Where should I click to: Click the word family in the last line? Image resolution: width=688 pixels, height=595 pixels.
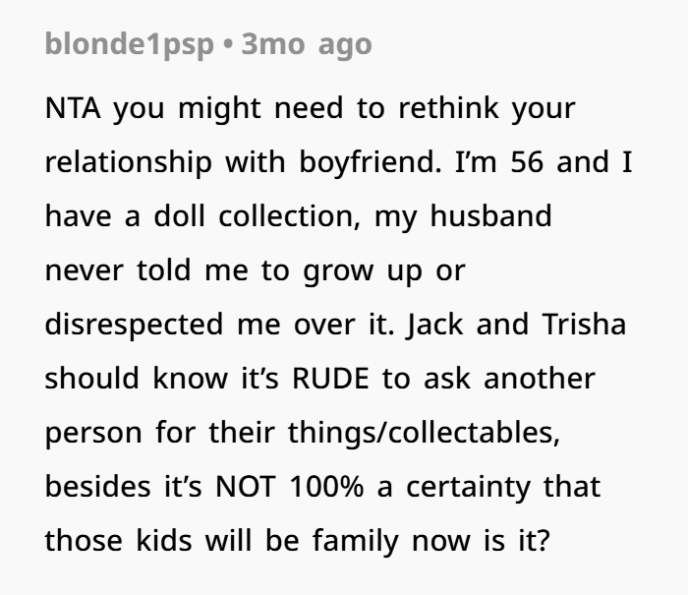point(356,542)
